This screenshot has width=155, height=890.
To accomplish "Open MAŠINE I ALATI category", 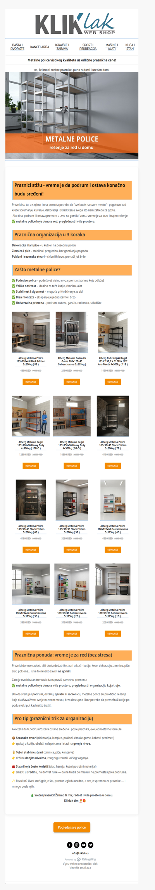I will (x=112, y=47).
